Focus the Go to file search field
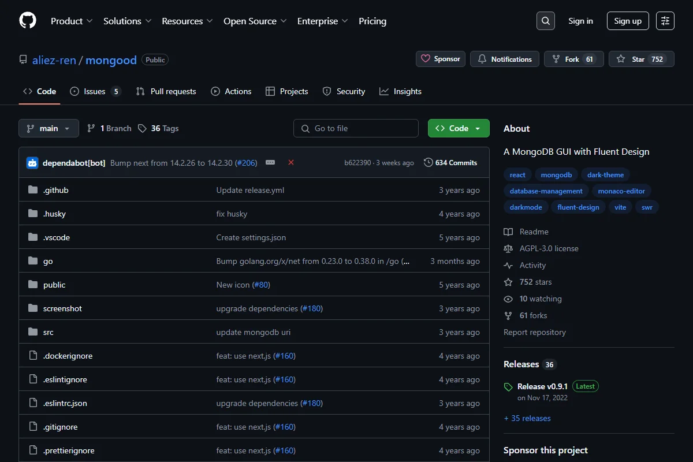 (356, 128)
